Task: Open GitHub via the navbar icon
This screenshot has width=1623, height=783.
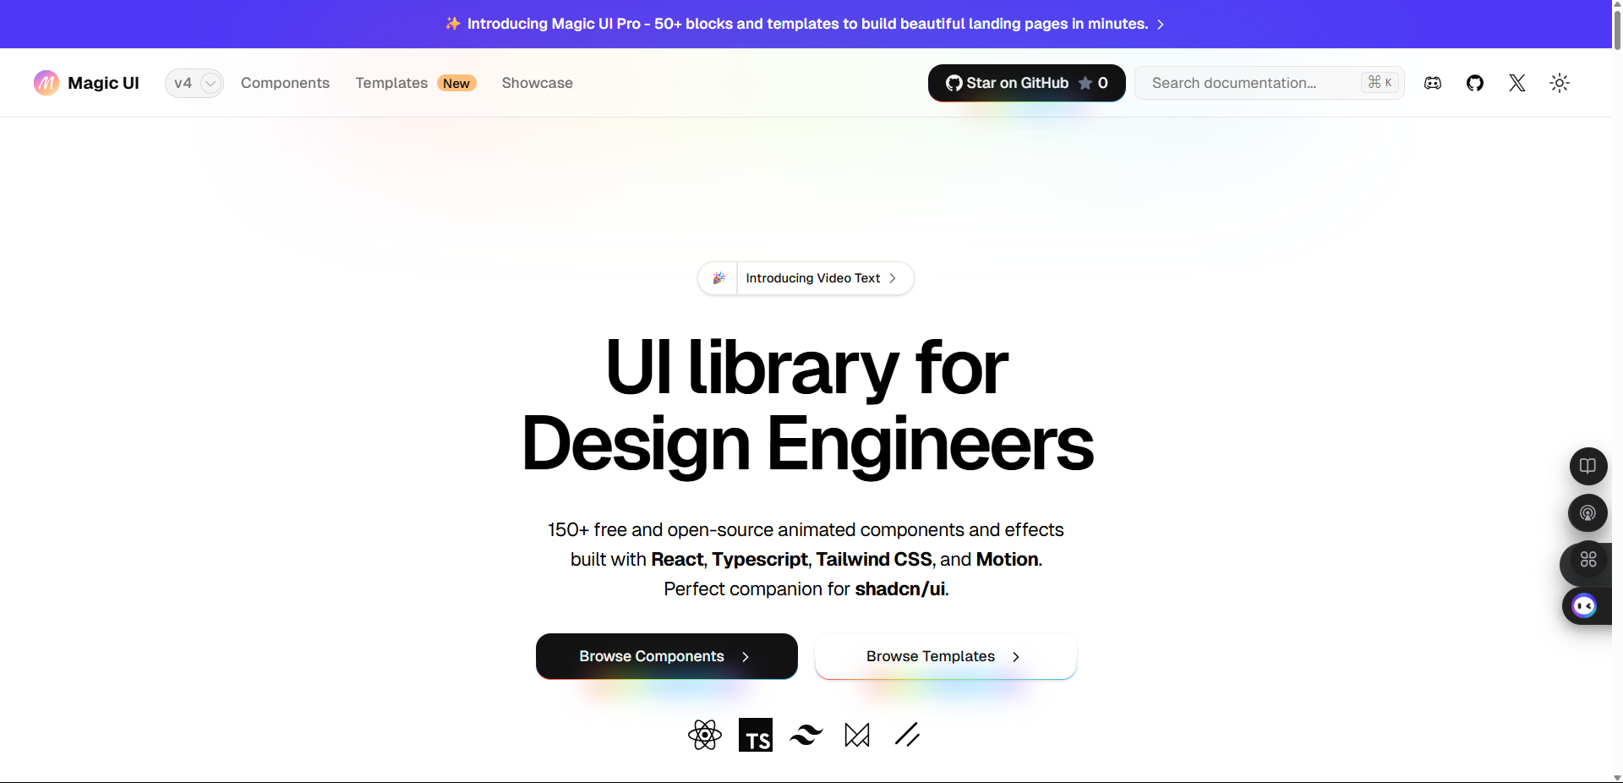Action: (x=1474, y=83)
